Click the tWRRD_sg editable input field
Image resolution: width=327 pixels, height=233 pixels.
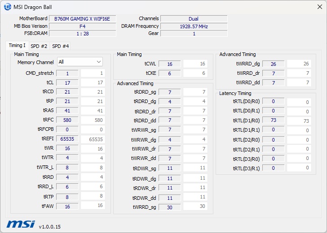point(170,207)
